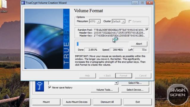190x107 pixels.
Task: Click the Format button
Action: click(x=123, y=75)
